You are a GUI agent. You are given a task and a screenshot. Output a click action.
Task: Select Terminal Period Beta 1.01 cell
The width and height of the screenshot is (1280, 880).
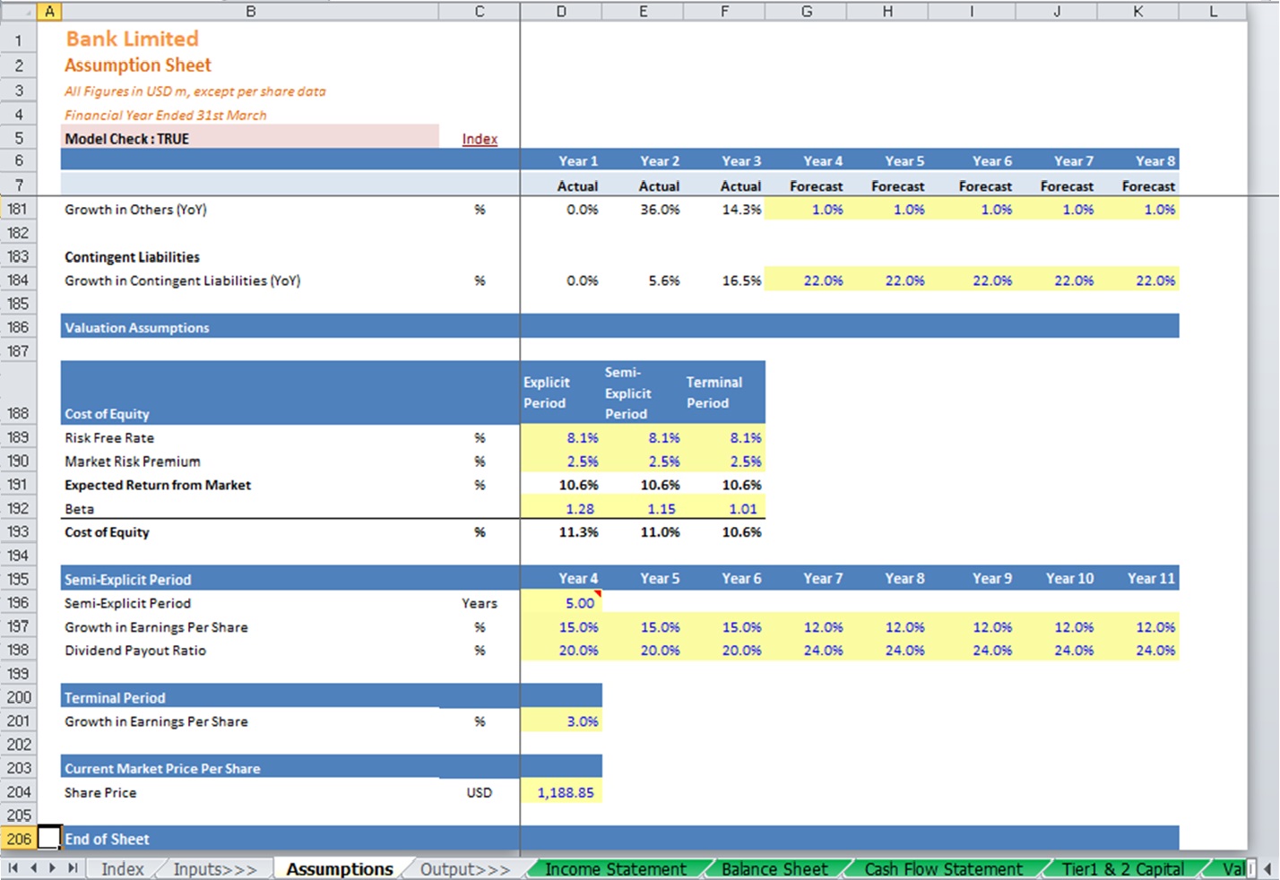pyautogui.click(x=724, y=508)
